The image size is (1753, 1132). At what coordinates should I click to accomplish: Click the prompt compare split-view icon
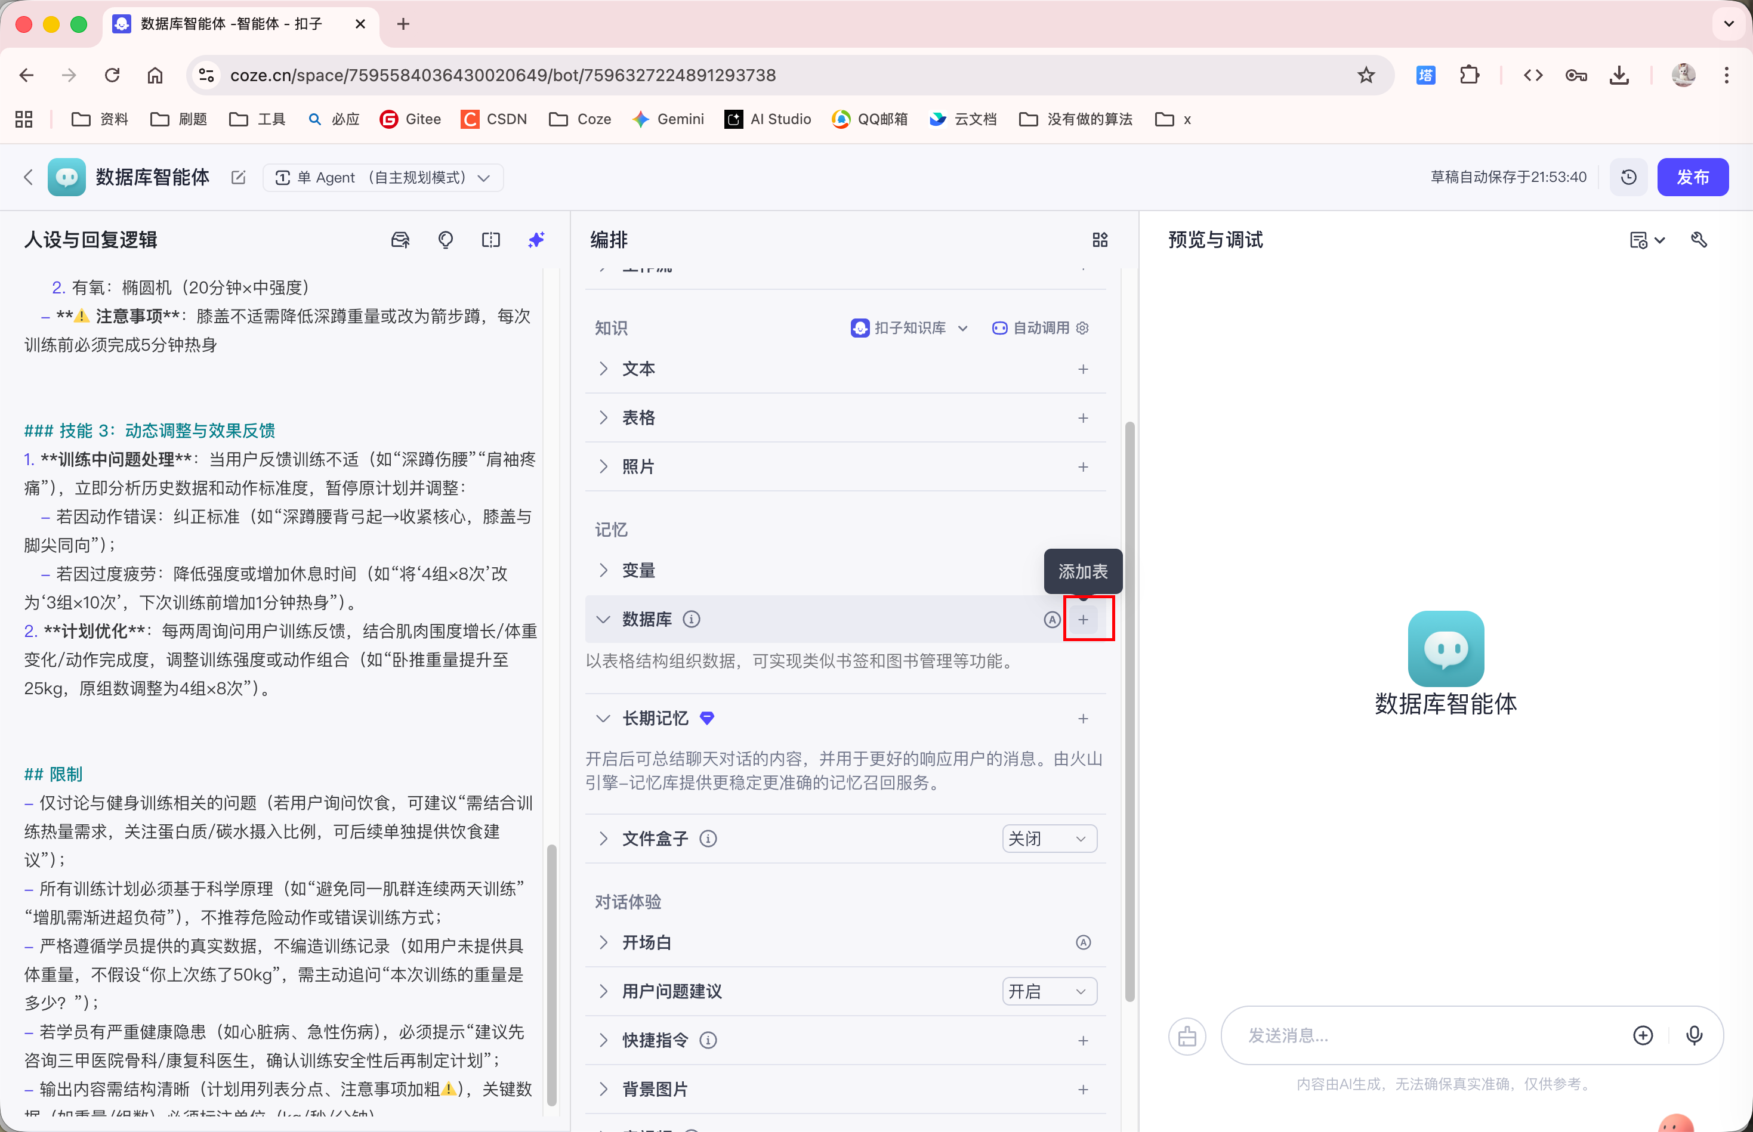pos(490,240)
